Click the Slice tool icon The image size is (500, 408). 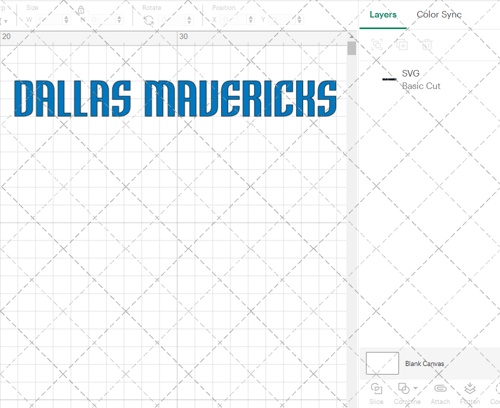376,389
